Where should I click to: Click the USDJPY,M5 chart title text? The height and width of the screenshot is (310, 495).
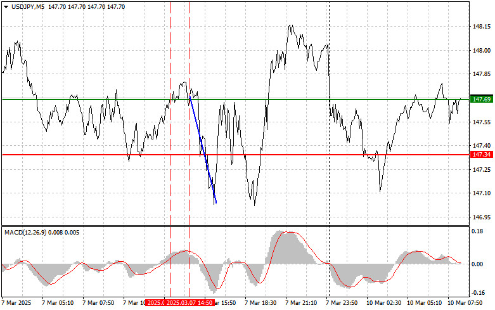(x=27, y=6)
